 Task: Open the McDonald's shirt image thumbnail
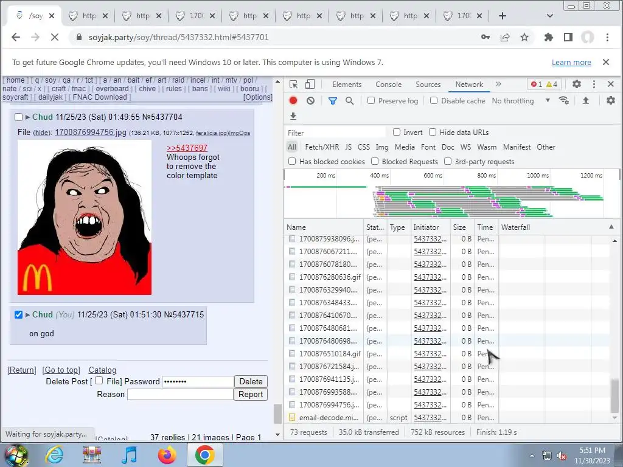[x=84, y=217]
